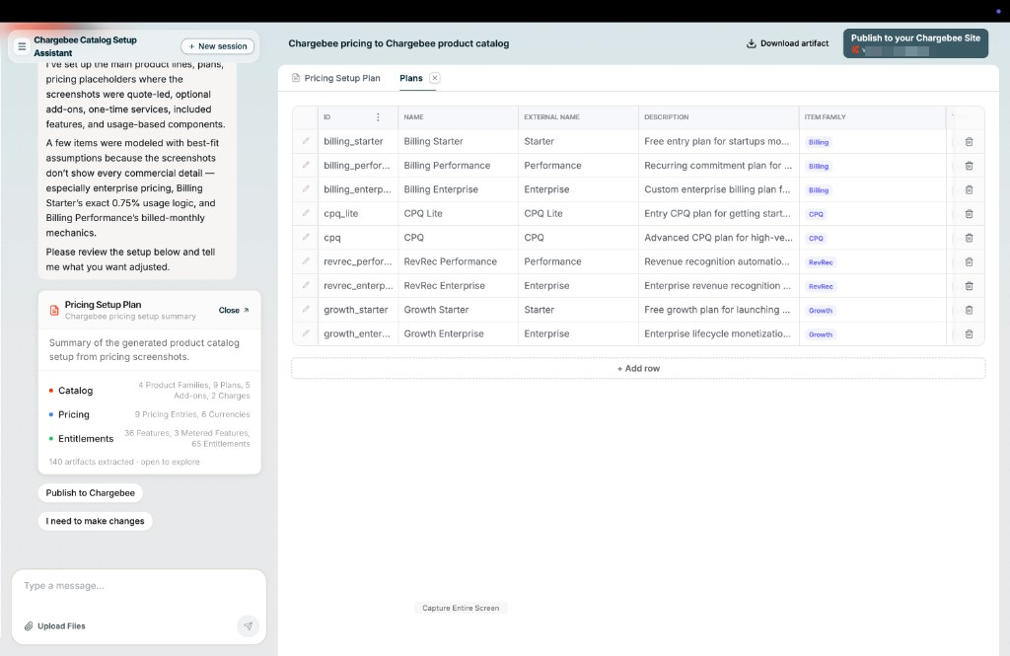
Task: Click the document icon on Pricing Setup Plan card
Action: point(54,310)
